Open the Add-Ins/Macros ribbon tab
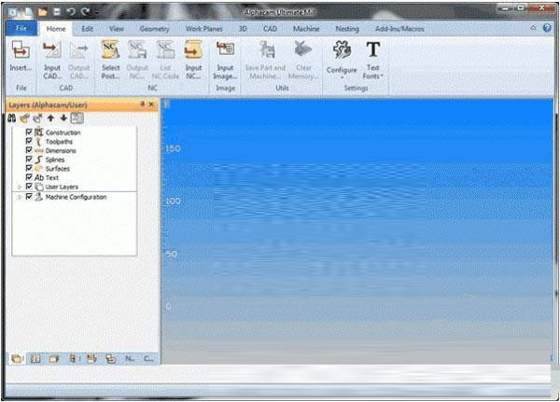 pyautogui.click(x=399, y=29)
